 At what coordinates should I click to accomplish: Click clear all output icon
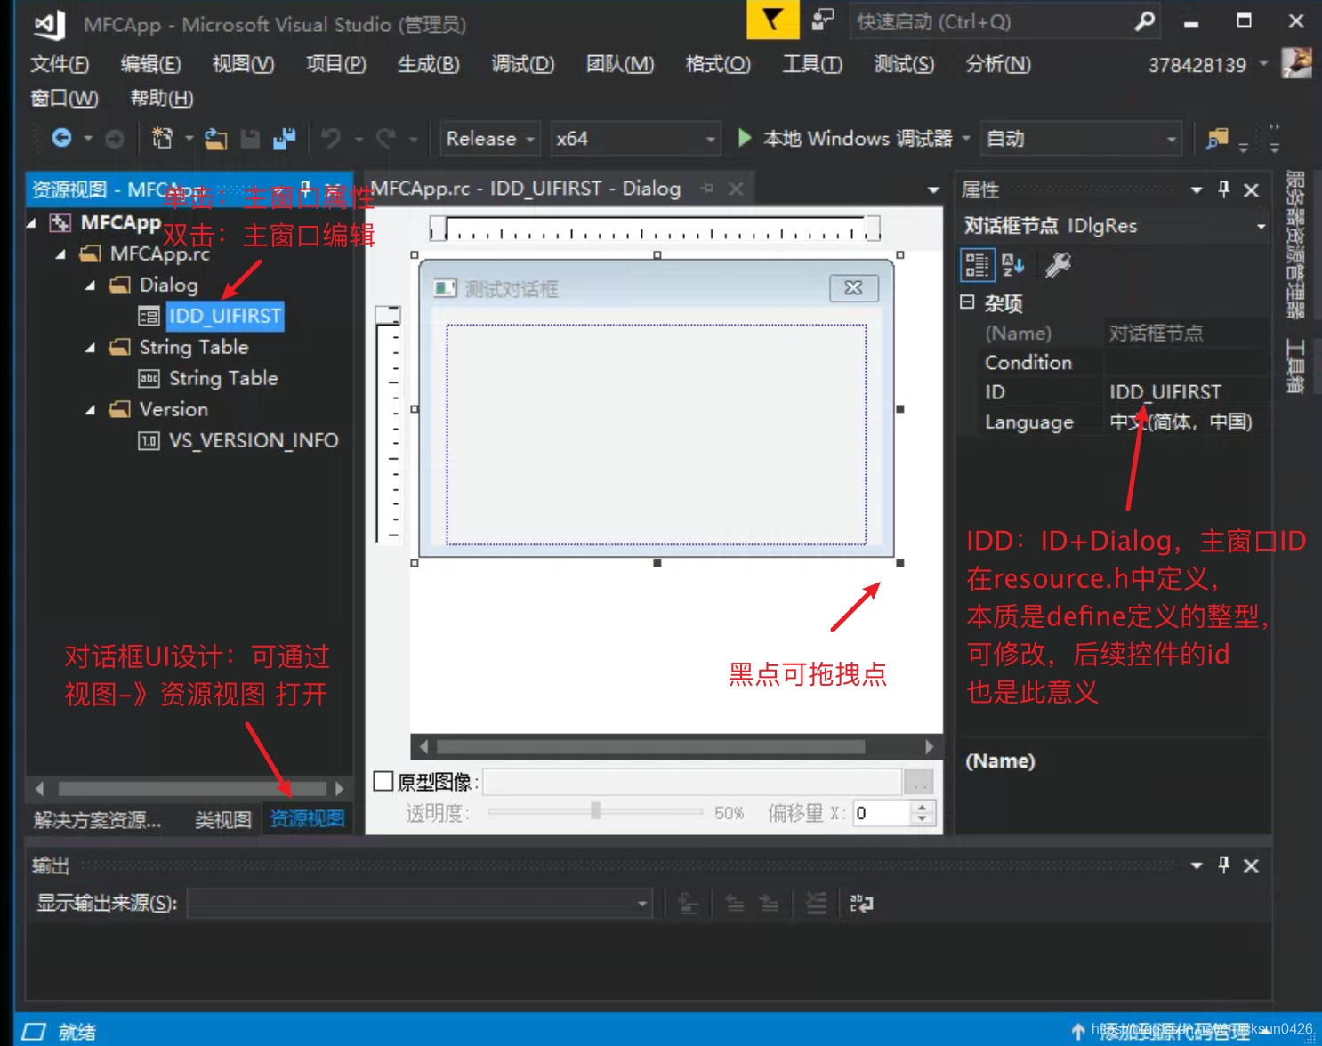pyautogui.click(x=816, y=904)
